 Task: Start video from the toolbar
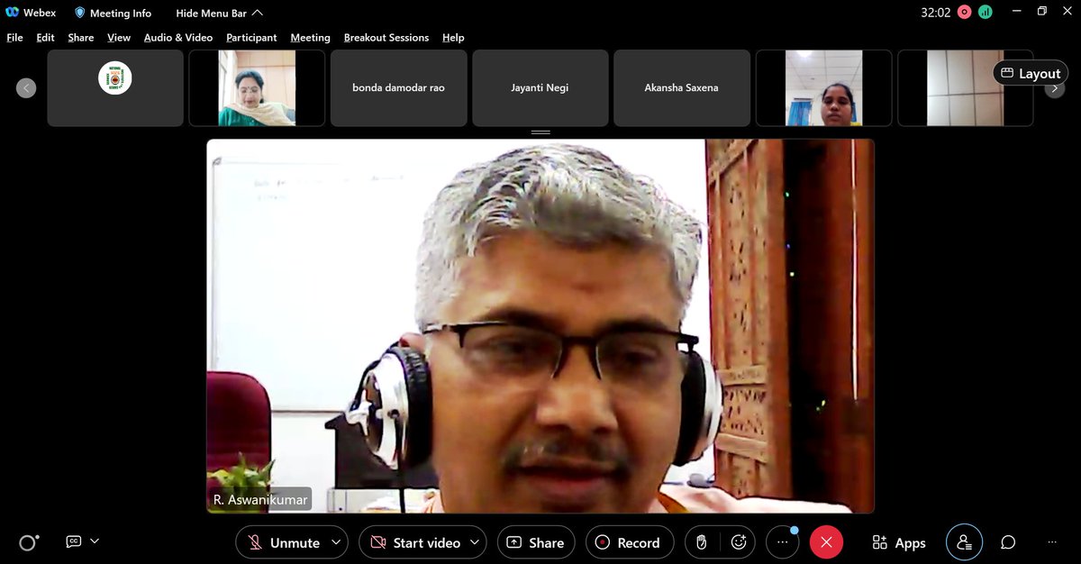[414, 542]
